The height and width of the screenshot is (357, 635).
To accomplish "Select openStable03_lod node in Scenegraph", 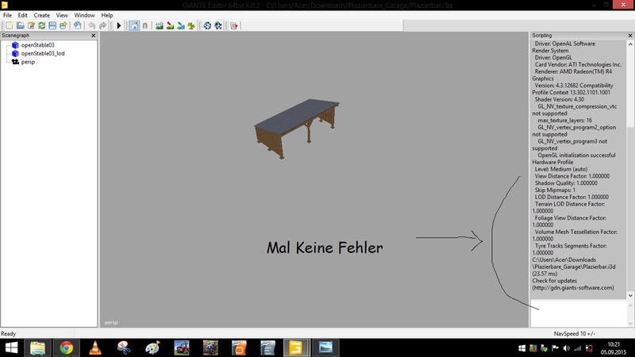I will 43,53.
